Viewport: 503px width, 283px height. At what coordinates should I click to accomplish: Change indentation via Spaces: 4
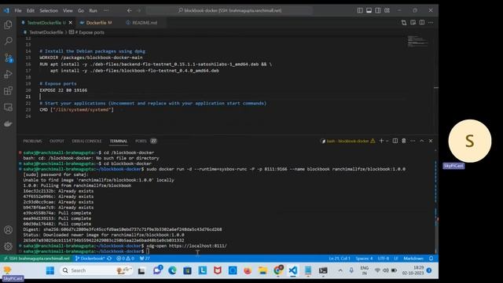click(x=364, y=259)
